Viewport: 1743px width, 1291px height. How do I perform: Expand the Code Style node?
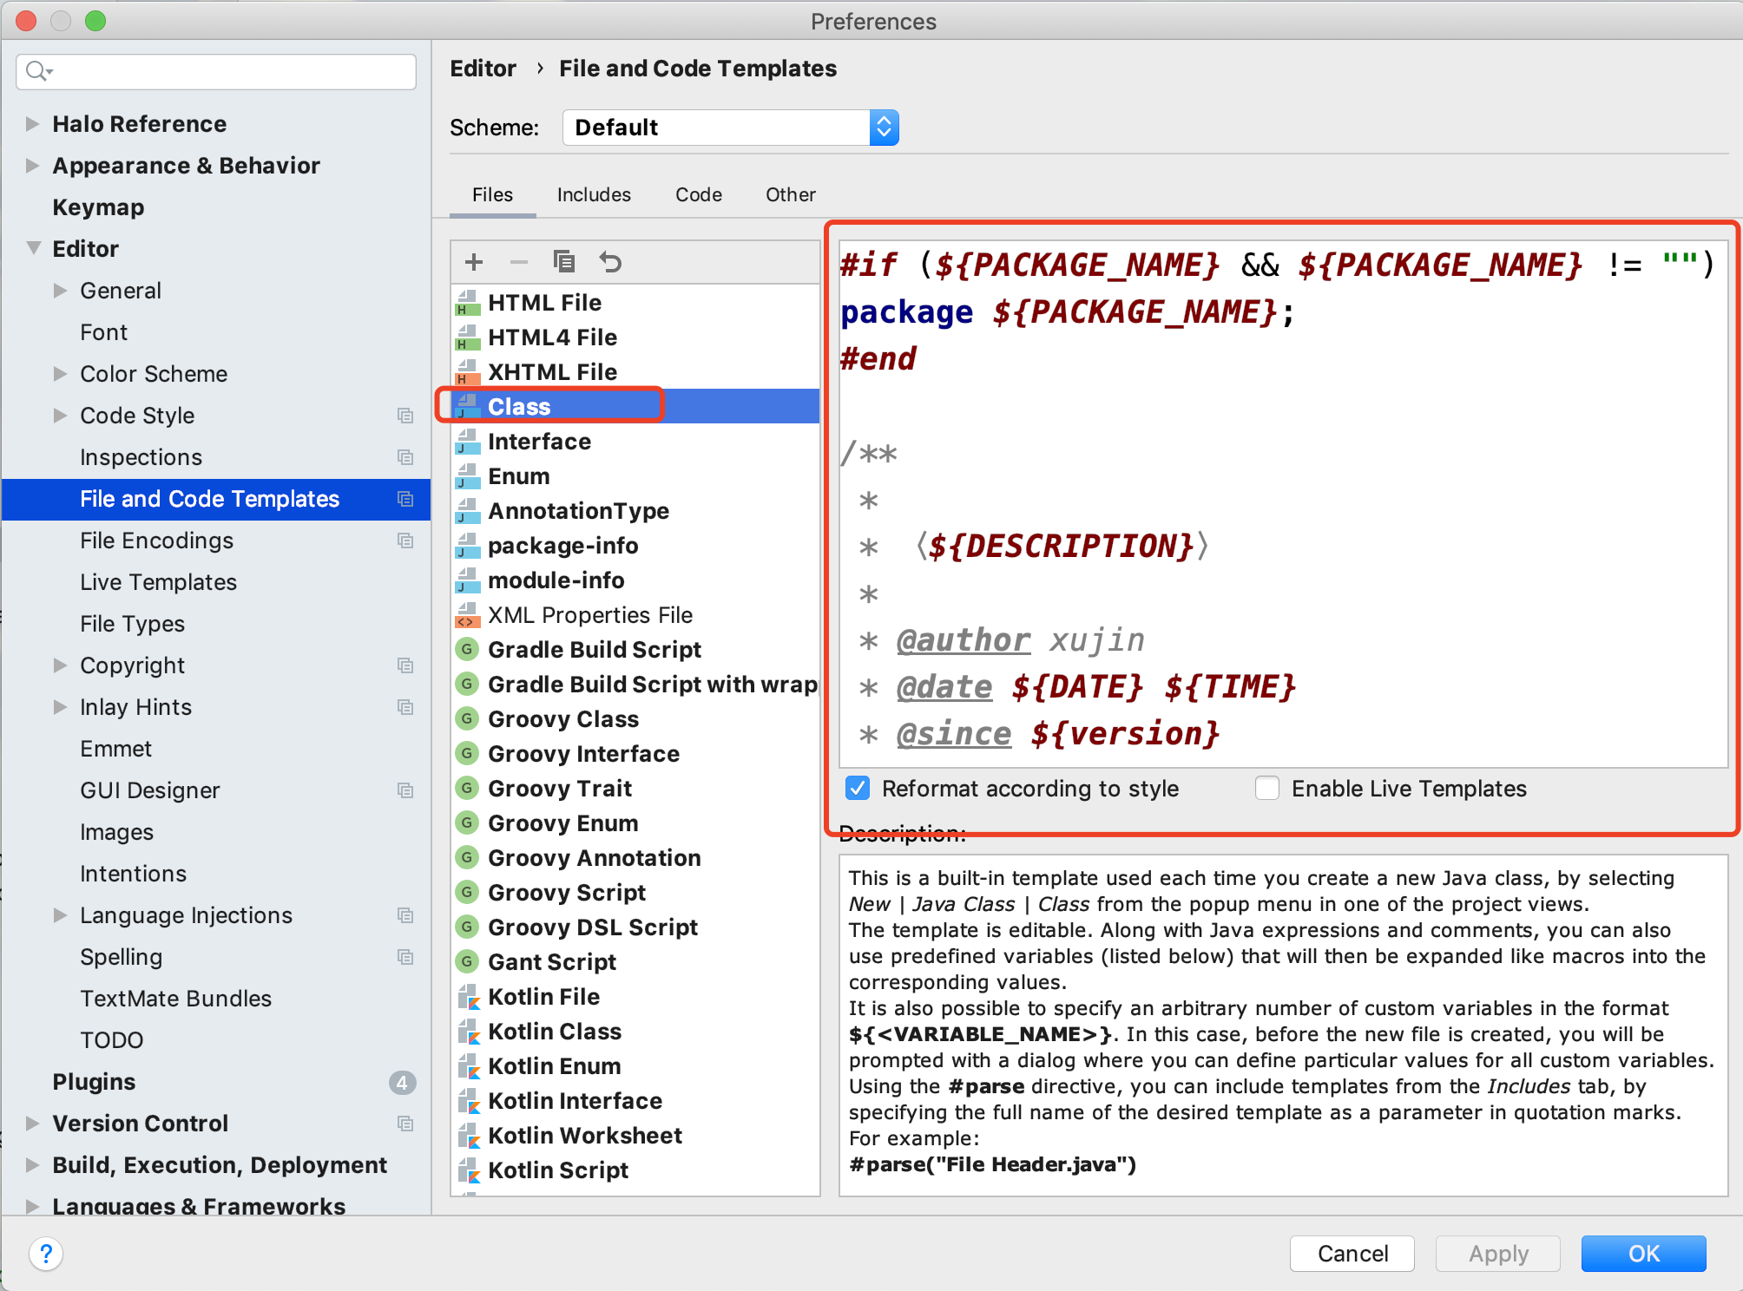point(60,416)
